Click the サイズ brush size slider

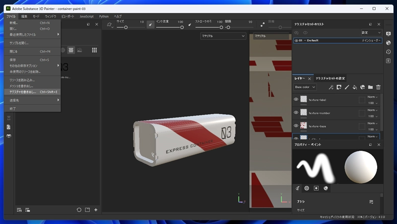[126, 27]
